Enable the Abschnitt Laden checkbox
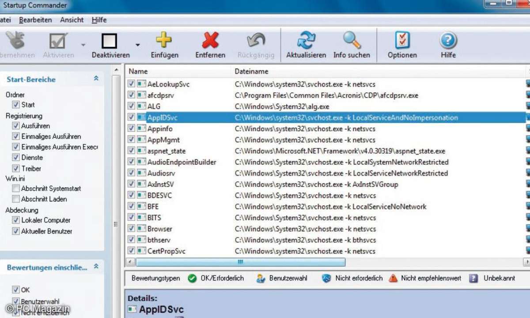The image size is (530, 318). [x=16, y=199]
